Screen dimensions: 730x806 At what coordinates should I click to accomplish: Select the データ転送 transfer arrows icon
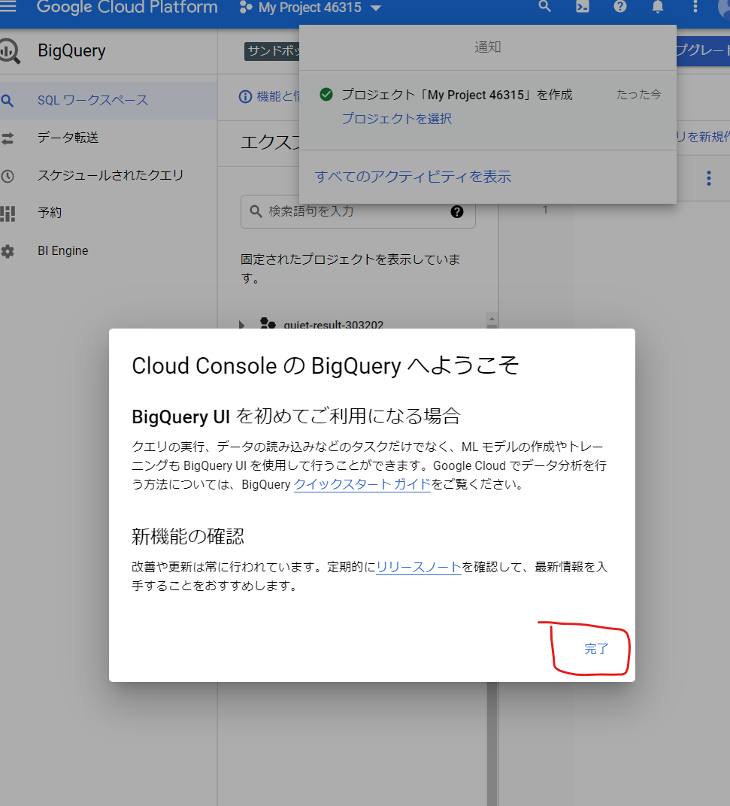8,138
